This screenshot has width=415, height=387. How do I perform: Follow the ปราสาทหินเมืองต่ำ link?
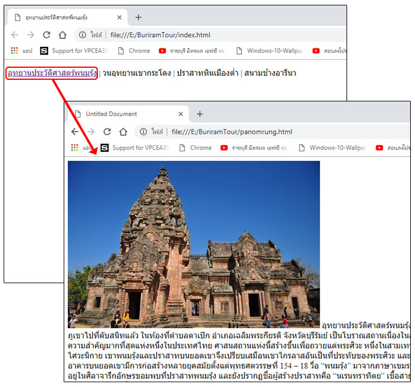[x=207, y=73]
